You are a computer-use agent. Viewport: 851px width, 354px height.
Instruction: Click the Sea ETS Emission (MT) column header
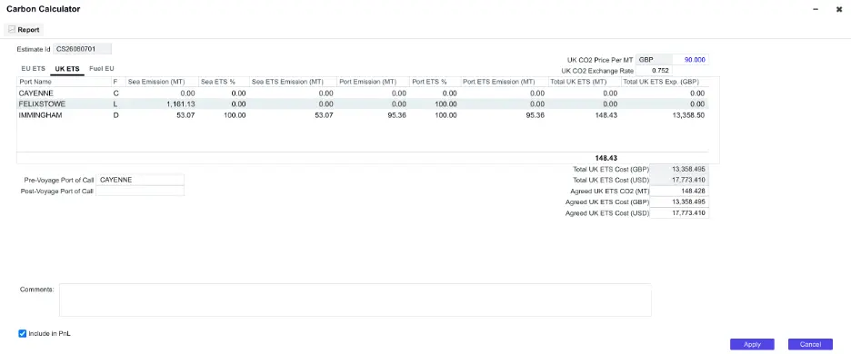click(x=293, y=82)
